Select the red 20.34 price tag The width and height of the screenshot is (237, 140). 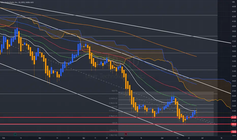coord(234,124)
